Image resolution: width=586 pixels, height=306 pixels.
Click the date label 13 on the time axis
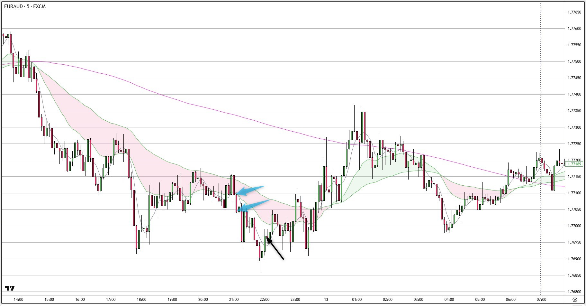point(326,300)
